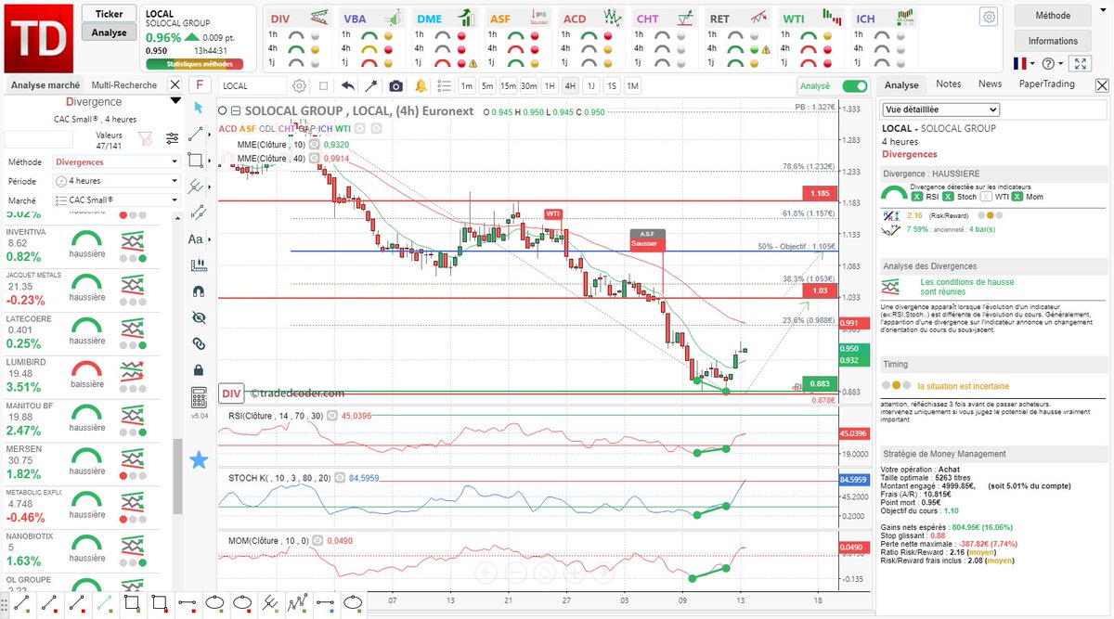Open the Méthode Divergences dropdown
This screenshot has height=619, width=1114.
click(116, 161)
